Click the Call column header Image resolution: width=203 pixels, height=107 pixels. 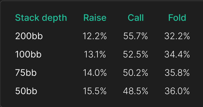[136, 18]
